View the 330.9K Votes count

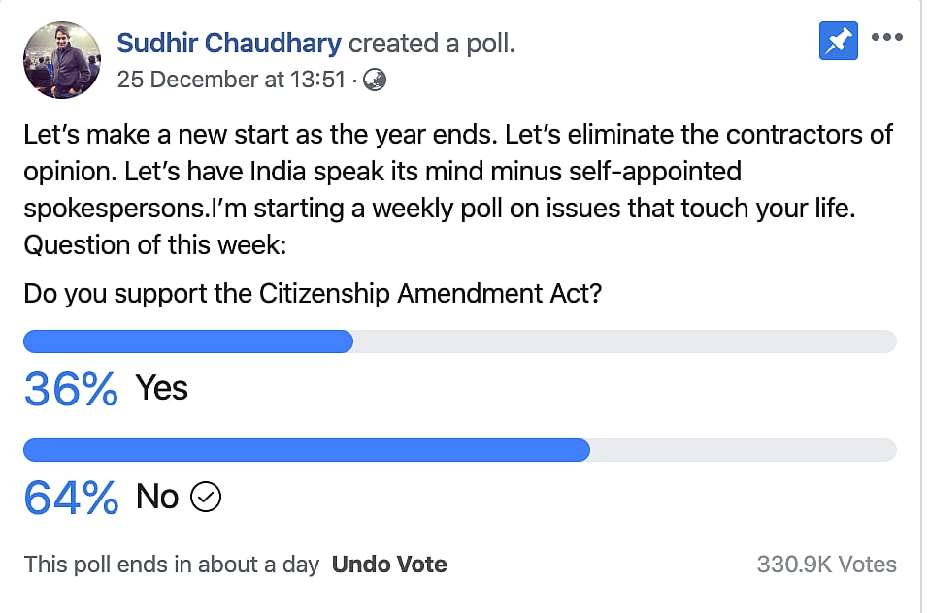(826, 565)
